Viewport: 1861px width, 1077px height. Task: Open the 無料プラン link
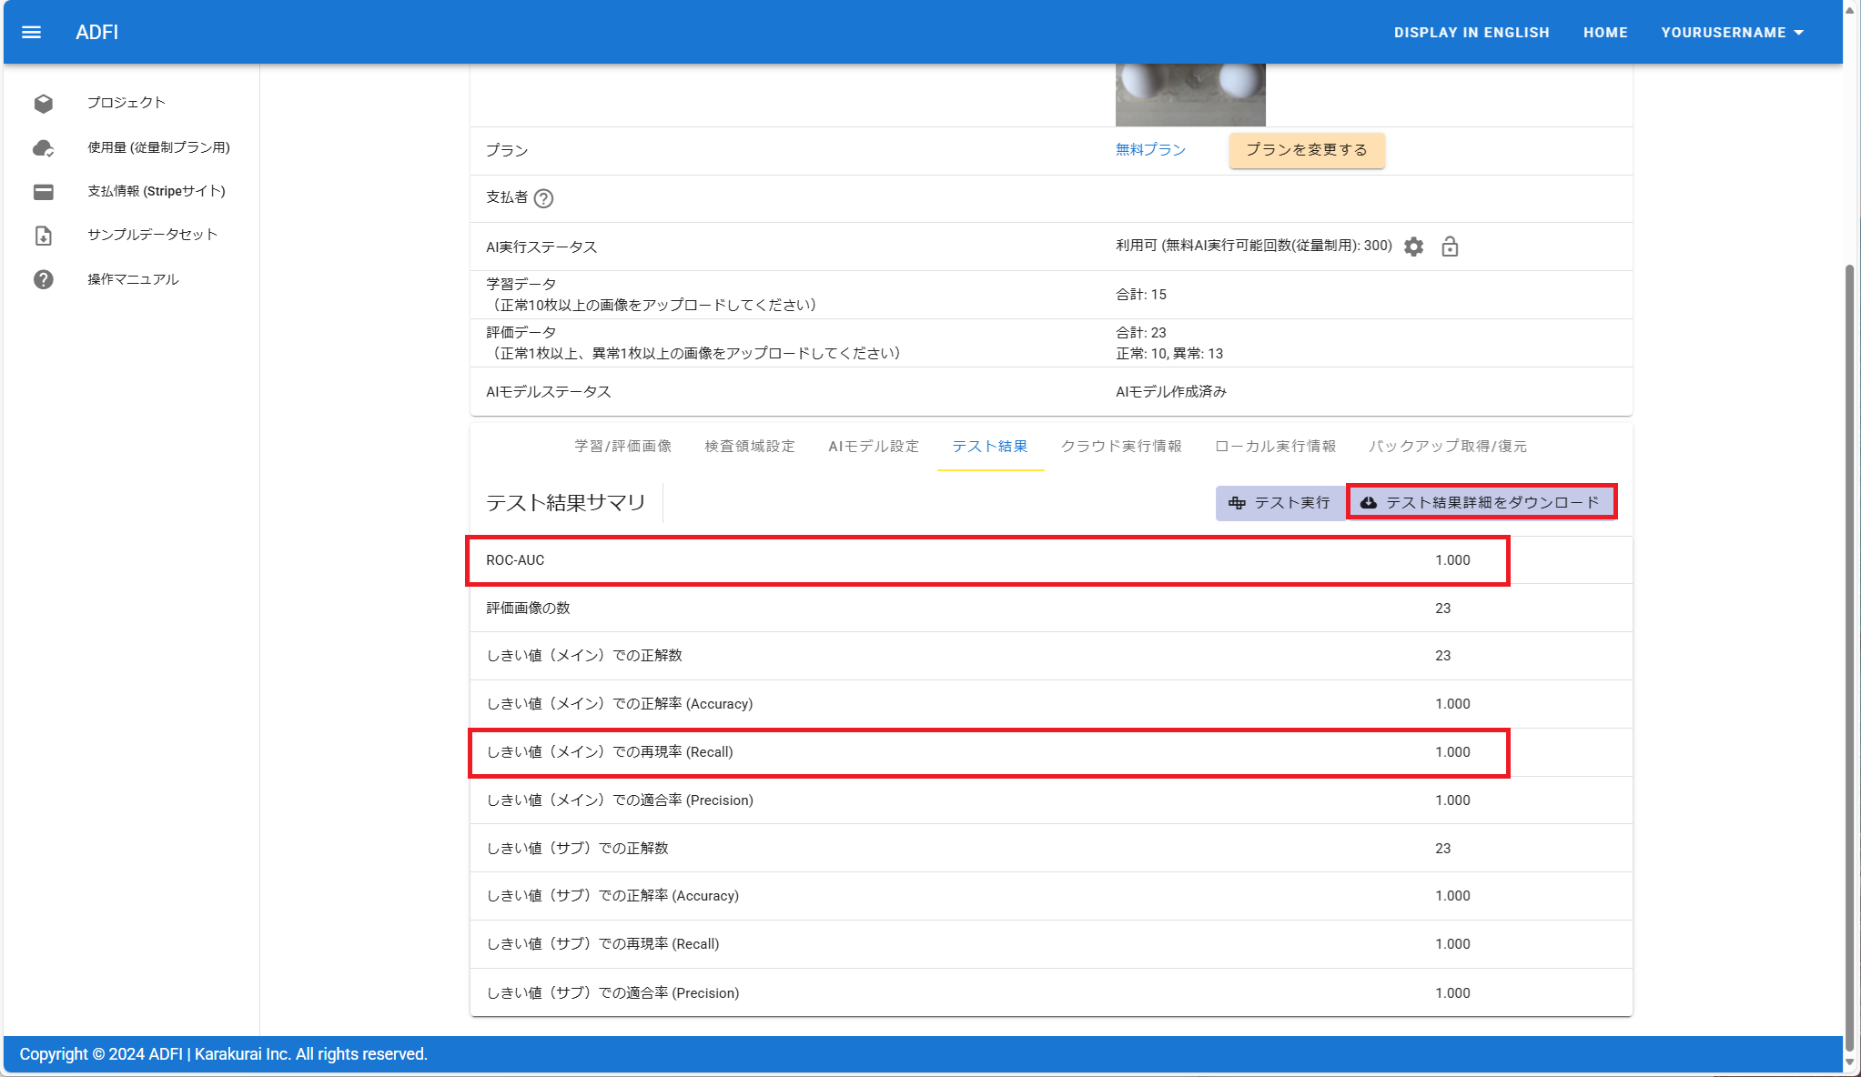[1150, 150]
